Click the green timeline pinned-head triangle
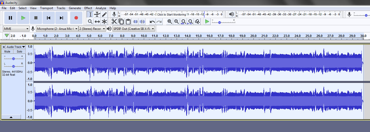The height and width of the screenshot is (132, 370). 7,36
